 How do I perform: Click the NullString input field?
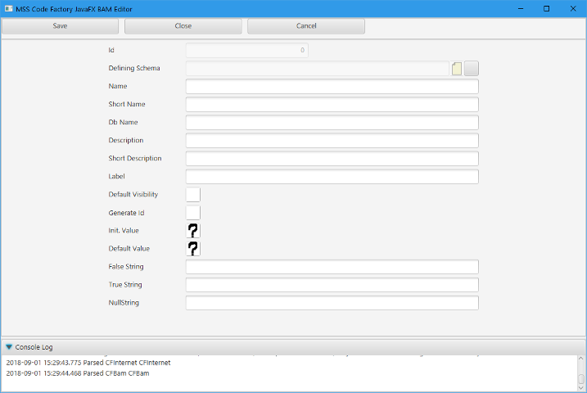pos(332,303)
